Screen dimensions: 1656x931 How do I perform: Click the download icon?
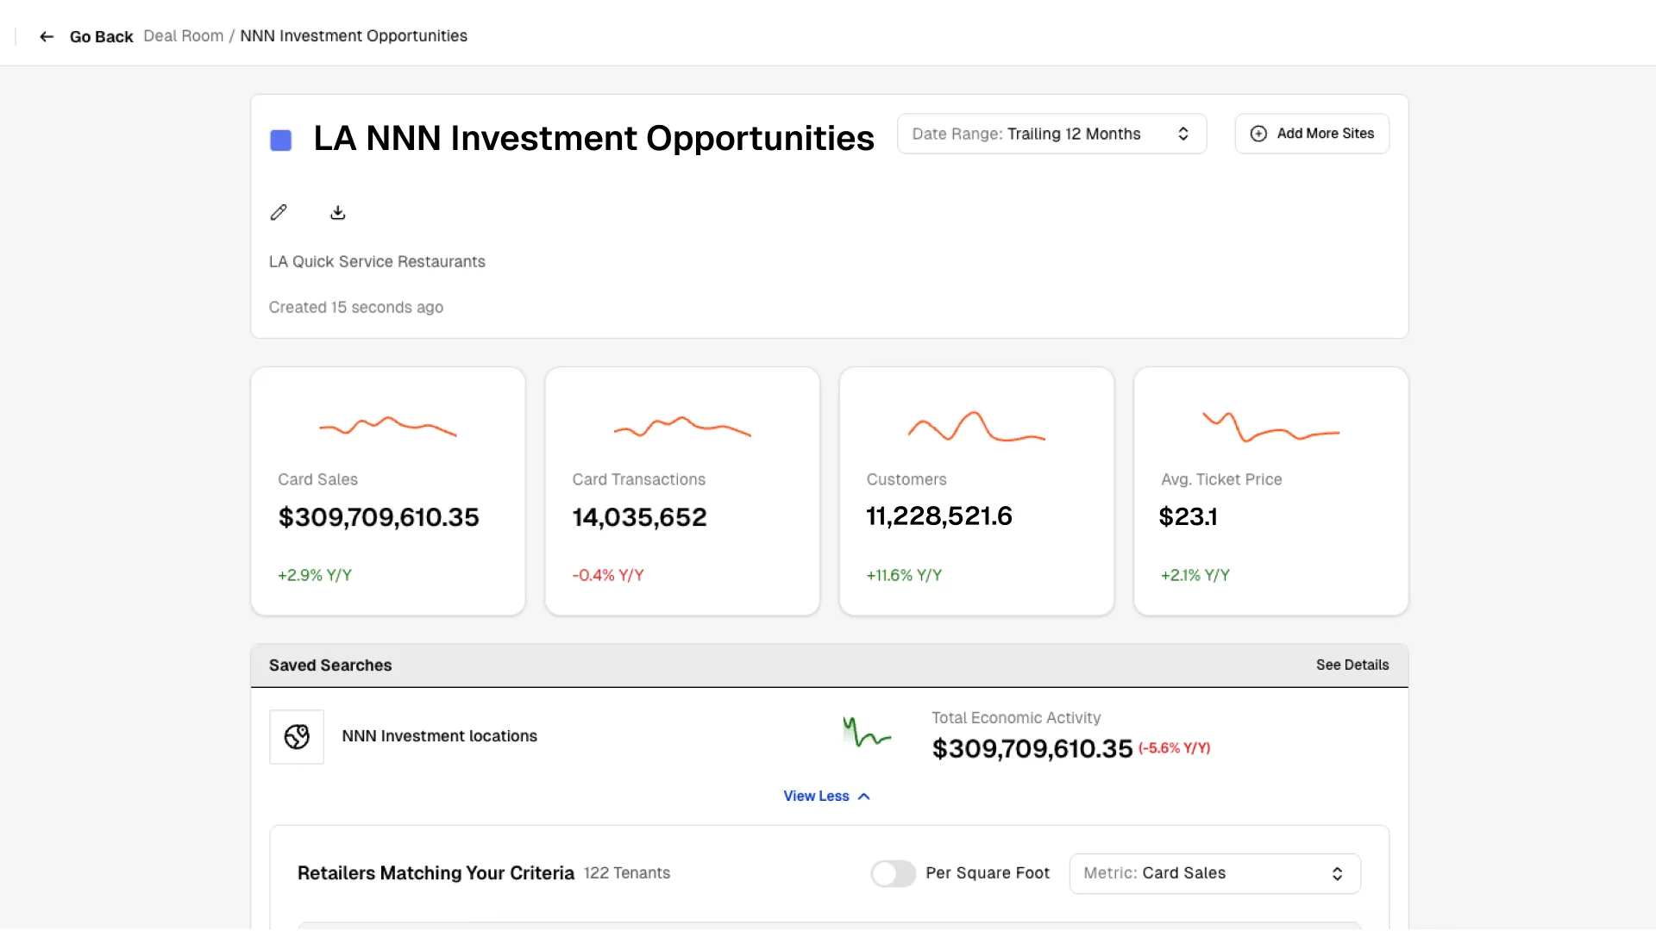click(337, 212)
